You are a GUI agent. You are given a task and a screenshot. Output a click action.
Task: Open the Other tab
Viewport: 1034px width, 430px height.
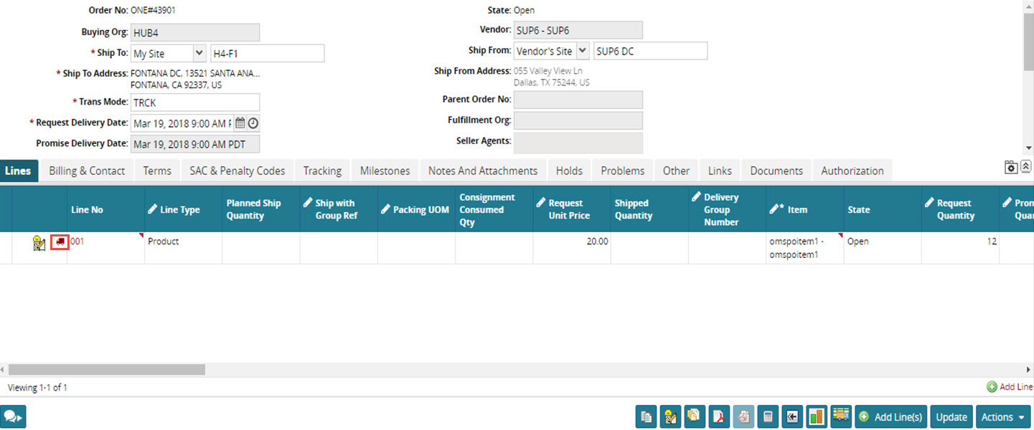coord(676,171)
